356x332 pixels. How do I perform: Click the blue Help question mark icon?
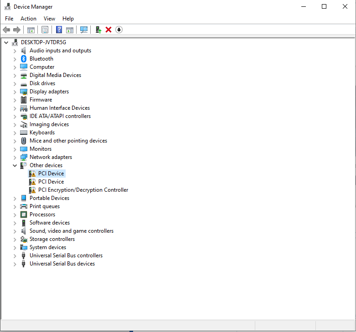(x=59, y=30)
